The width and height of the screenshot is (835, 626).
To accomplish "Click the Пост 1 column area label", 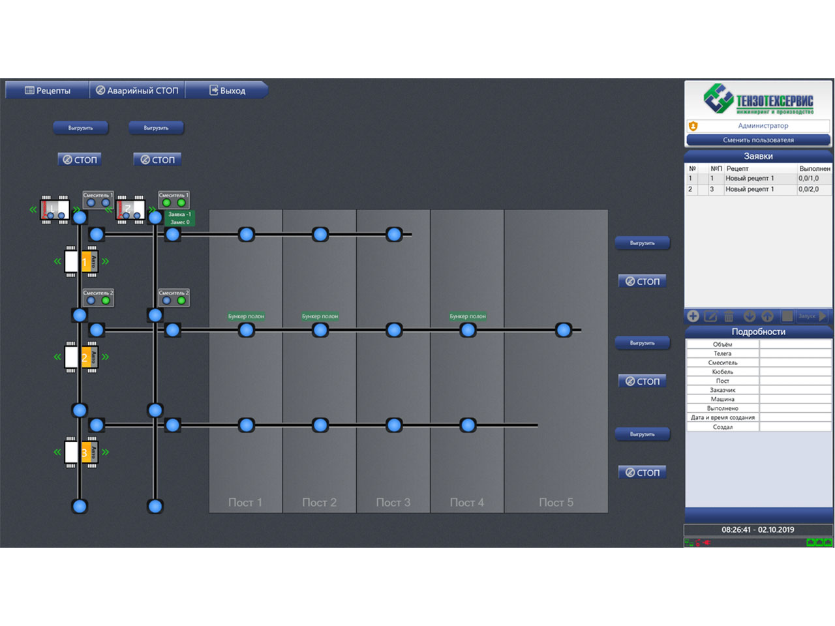I will (x=245, y=503).
